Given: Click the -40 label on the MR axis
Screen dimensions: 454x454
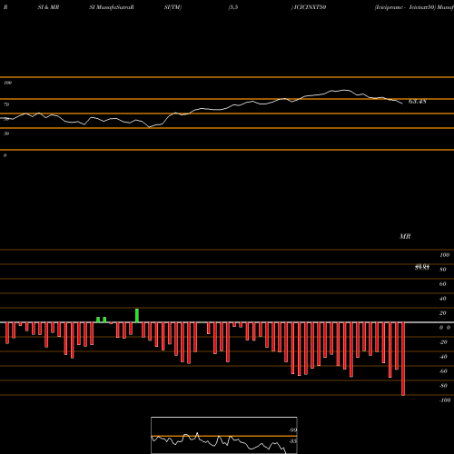Looking at the screenshot, I should tap(443, 357).
